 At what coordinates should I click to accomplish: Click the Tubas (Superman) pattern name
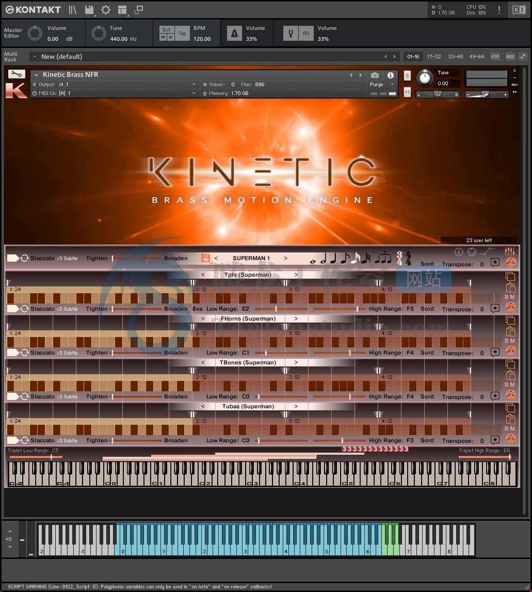point(248,406)
